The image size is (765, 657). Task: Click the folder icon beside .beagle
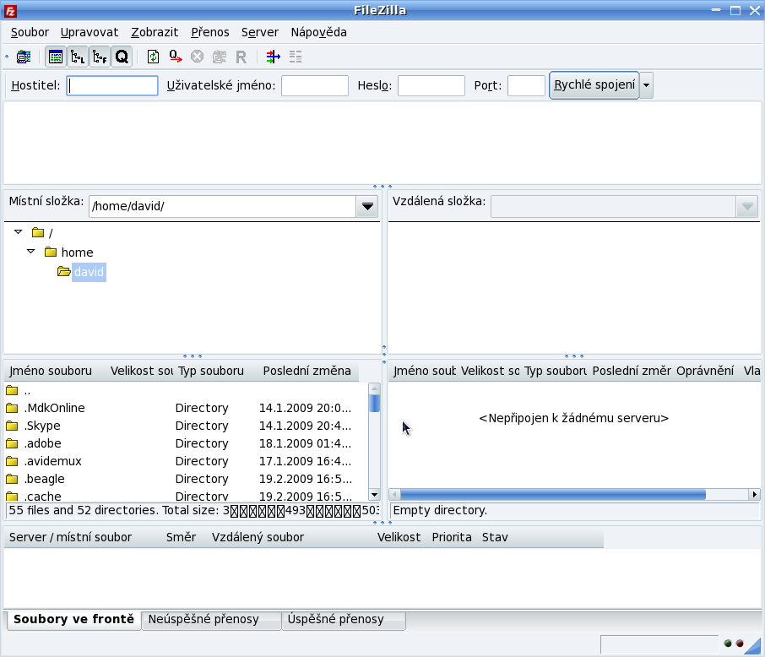[12, 479]
